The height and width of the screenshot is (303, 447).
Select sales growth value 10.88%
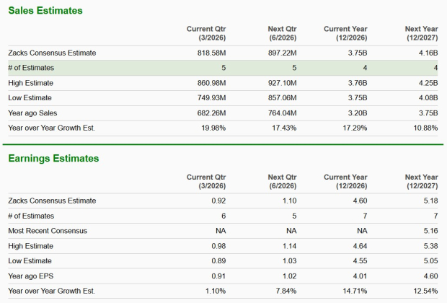click(x=425, y=128)
